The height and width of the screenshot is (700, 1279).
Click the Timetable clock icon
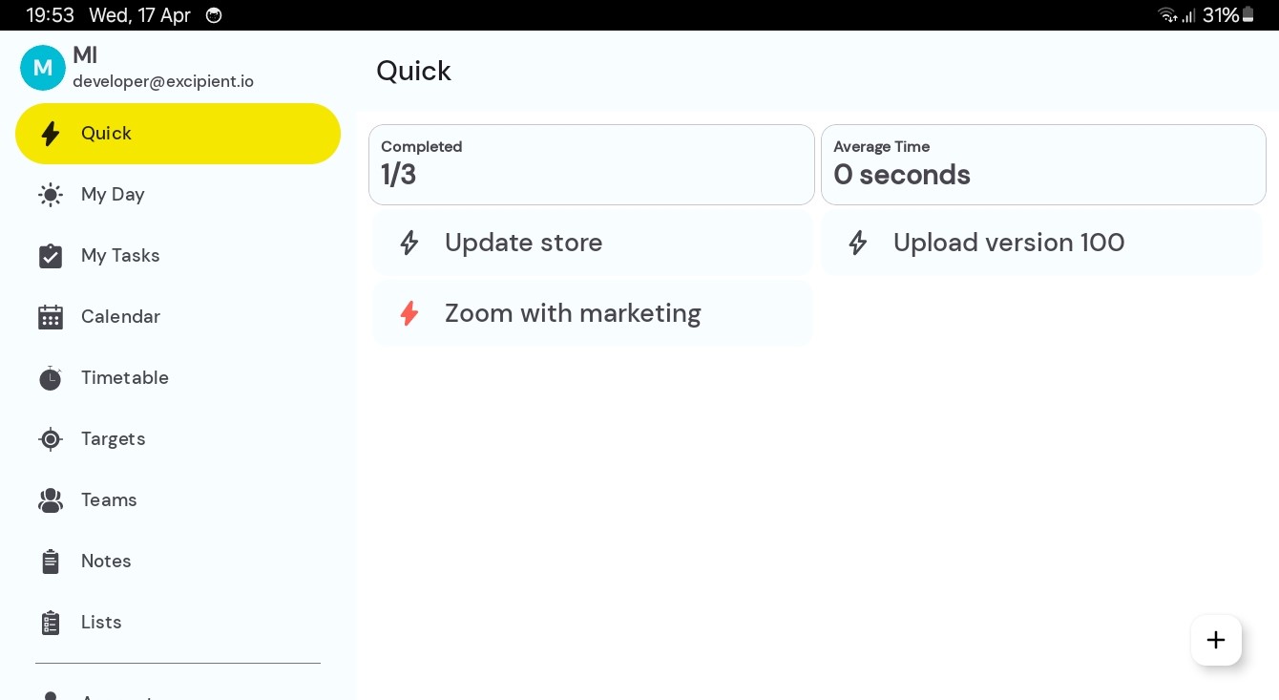coord(51,378)
